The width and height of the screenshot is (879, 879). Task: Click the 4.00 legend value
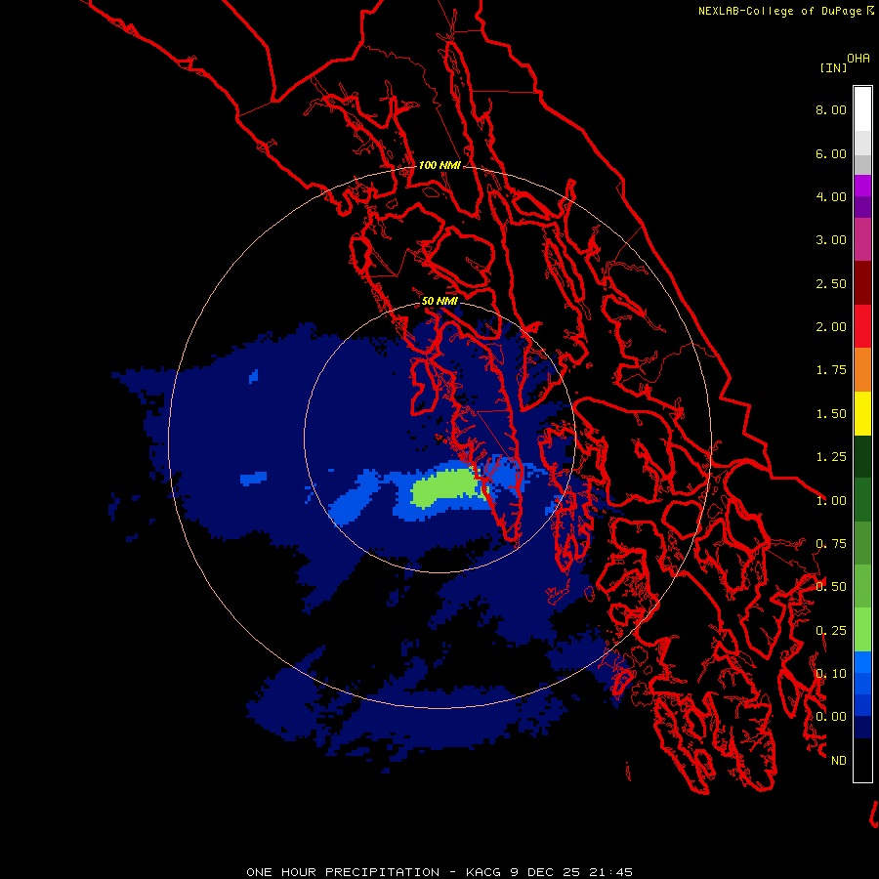pos(831,196)
